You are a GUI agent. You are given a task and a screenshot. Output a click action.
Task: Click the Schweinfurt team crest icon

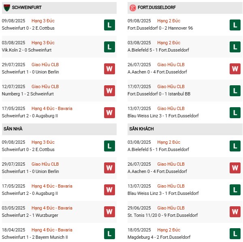pyautogui.click(x=7, y=8)
